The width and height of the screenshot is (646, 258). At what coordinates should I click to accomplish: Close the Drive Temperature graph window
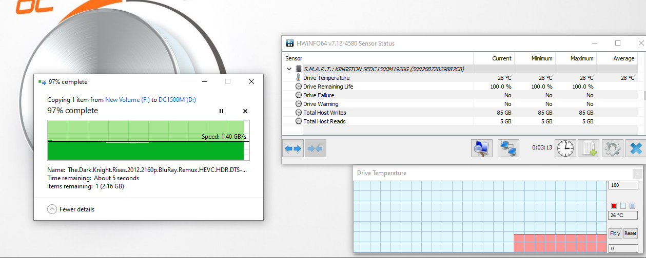(x=637, y=174)
